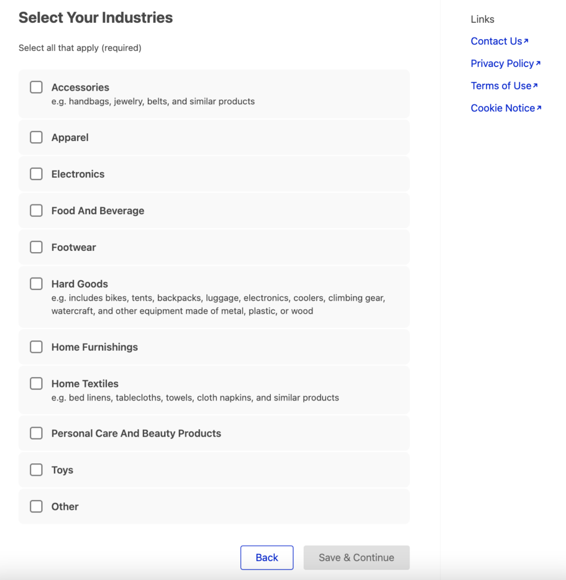This screenshot has width=566, height=580.
Task: Tick the Home Furnishings checkbox
Action: (36, 347)
